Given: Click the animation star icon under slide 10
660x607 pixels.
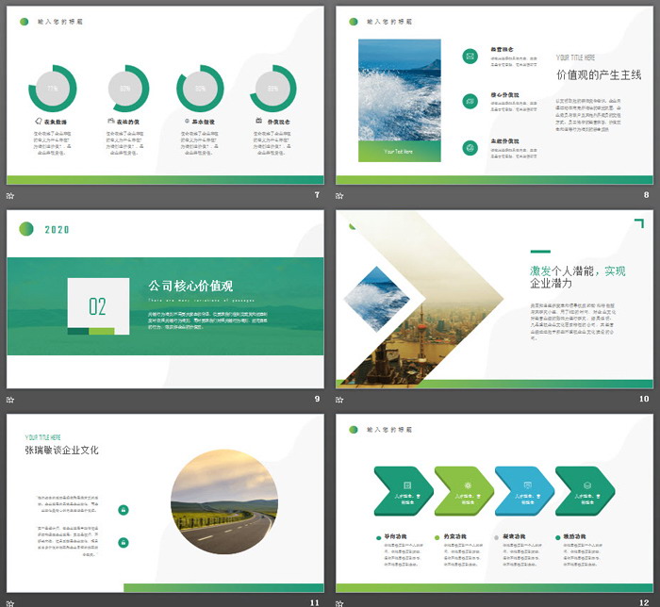Looking at the screenshot, I should pyautogui.click(x=340, y=399).
